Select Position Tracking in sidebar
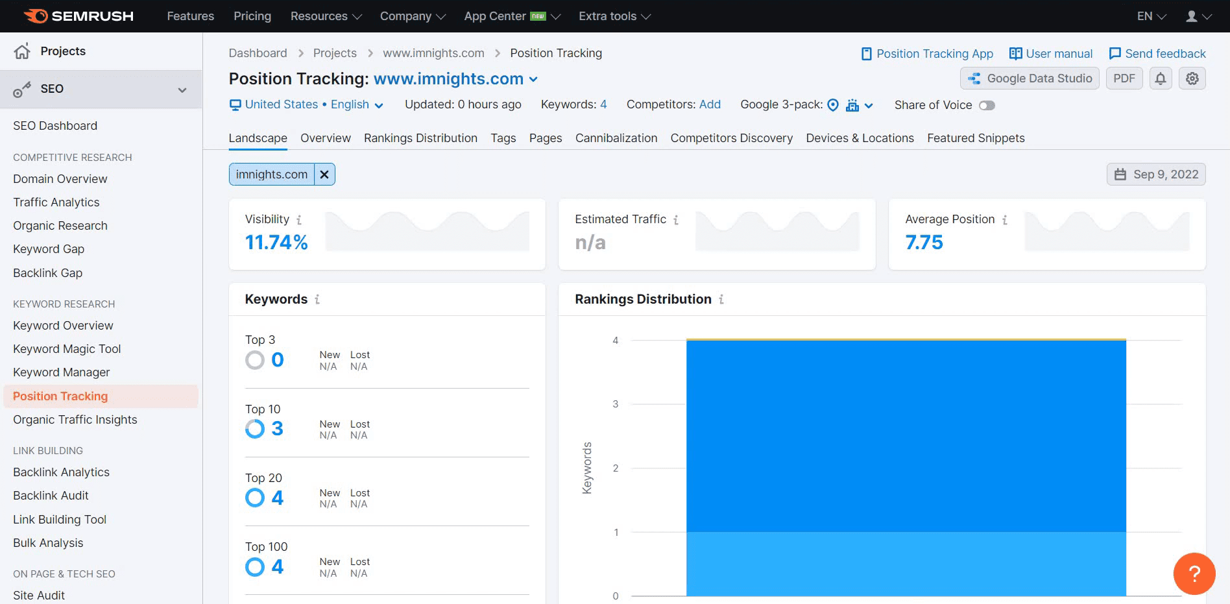The height and width of the screenshot is (604, 1230). (101, 396)
